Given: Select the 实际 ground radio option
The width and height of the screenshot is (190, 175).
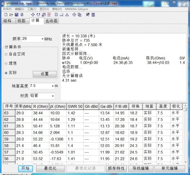Looking at the screenshot, I should 6,73.
